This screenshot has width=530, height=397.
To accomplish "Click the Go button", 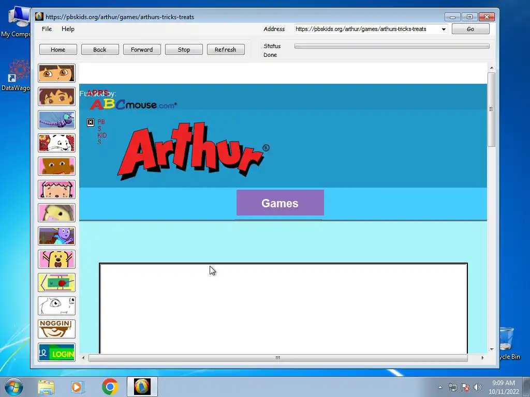I will (470, 29).
